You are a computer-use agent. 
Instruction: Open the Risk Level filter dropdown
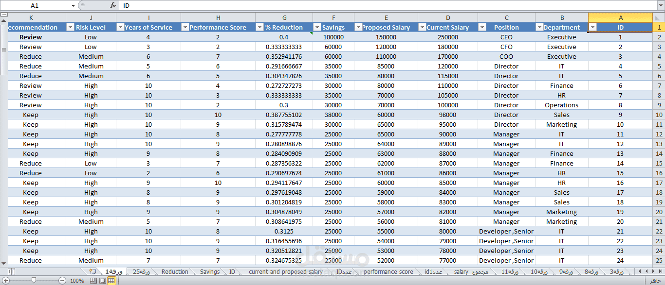70,28
